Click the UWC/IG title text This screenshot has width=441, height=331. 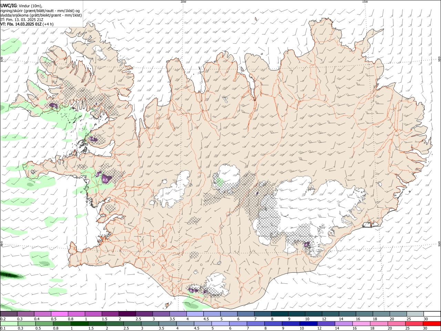(x=8, y=6)
